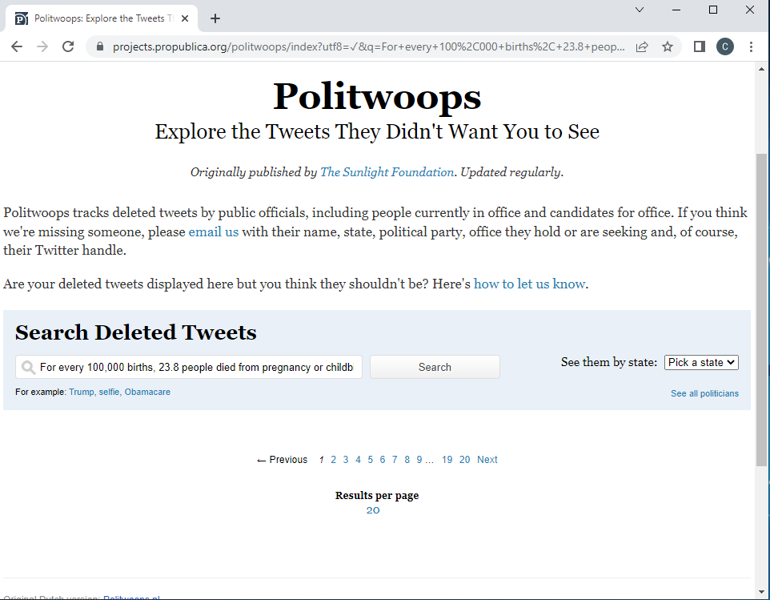This screenshot has width=770, height=600.
Task: Open the how to let us know link
Action: click(529, 284)
